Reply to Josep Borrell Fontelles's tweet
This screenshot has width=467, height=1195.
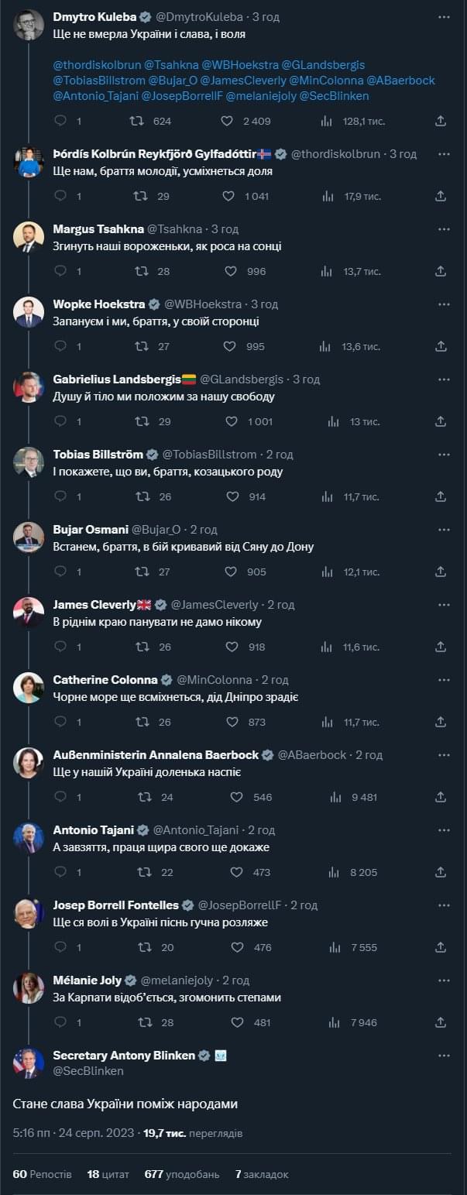coord(61,947)
